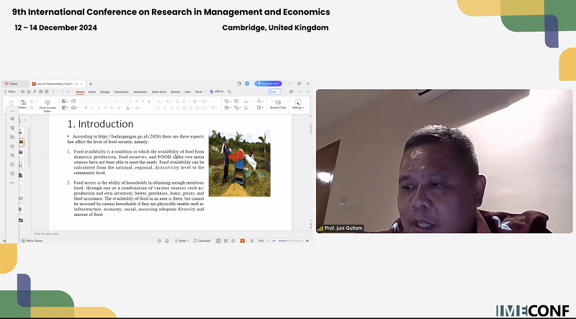Switch to the Insert ribbon tab
Image resolution: width=576 pixels, height=319 pixels.
tap(92, 92)
